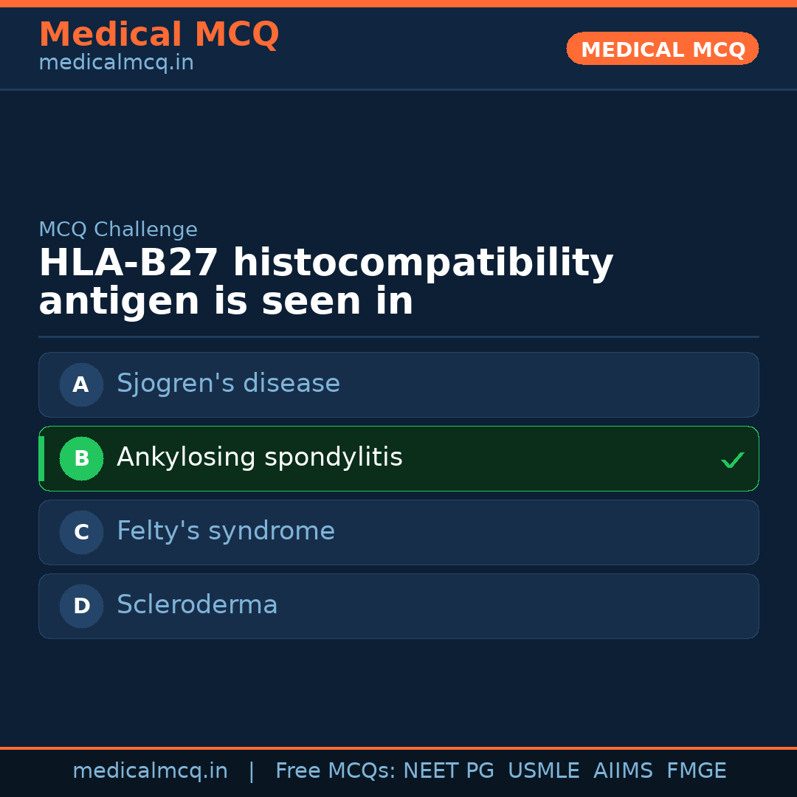This screenshot has height=797, width=797.
Task: Click the green B letter circle
Action: pyautogui.click(x=81, y=458)
